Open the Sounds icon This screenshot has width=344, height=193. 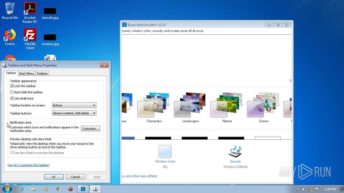[235, 151]
